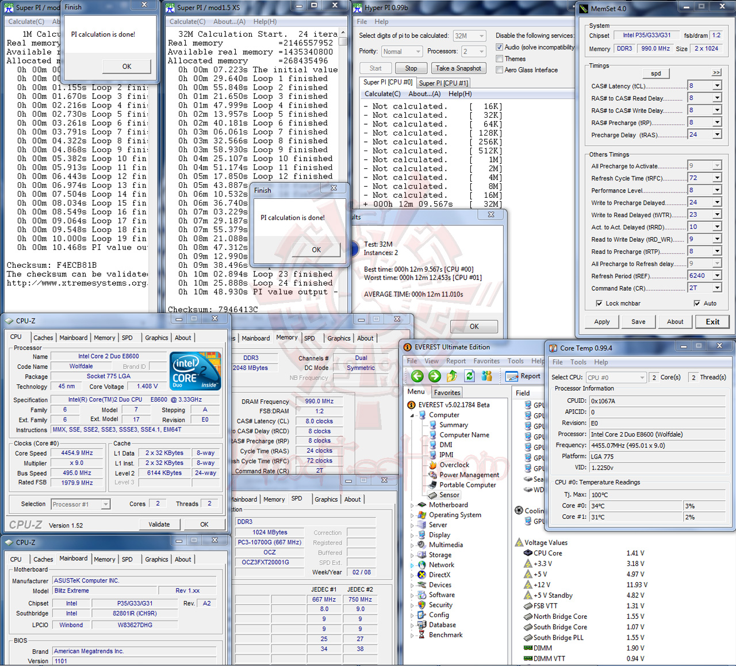Screen dimensions: 736x666
Task: Select the "FSB VTT" voltage row in EVEREST
Action: tap(584, 606)
